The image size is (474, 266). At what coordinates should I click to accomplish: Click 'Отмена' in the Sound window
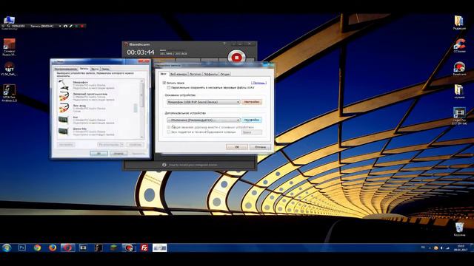[x=118, y=154]
